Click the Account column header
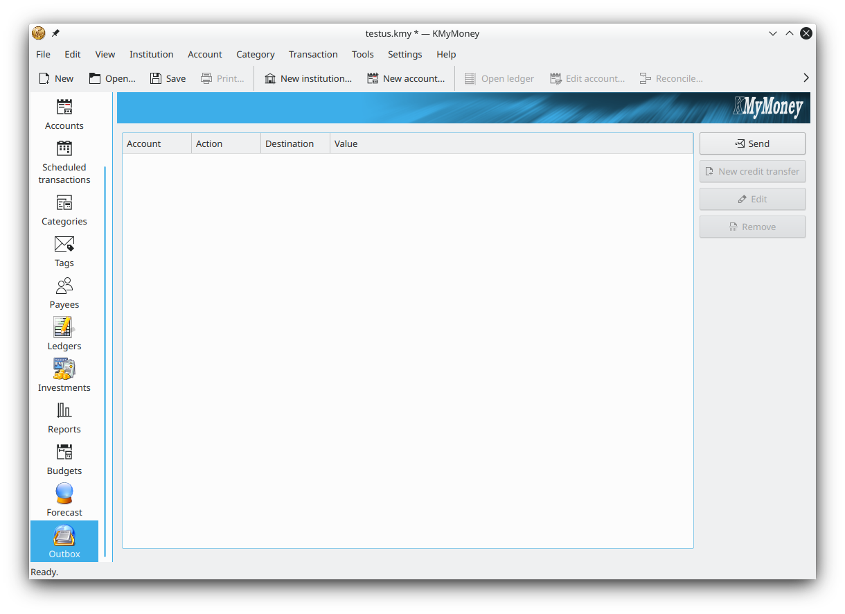 point(144,143)
